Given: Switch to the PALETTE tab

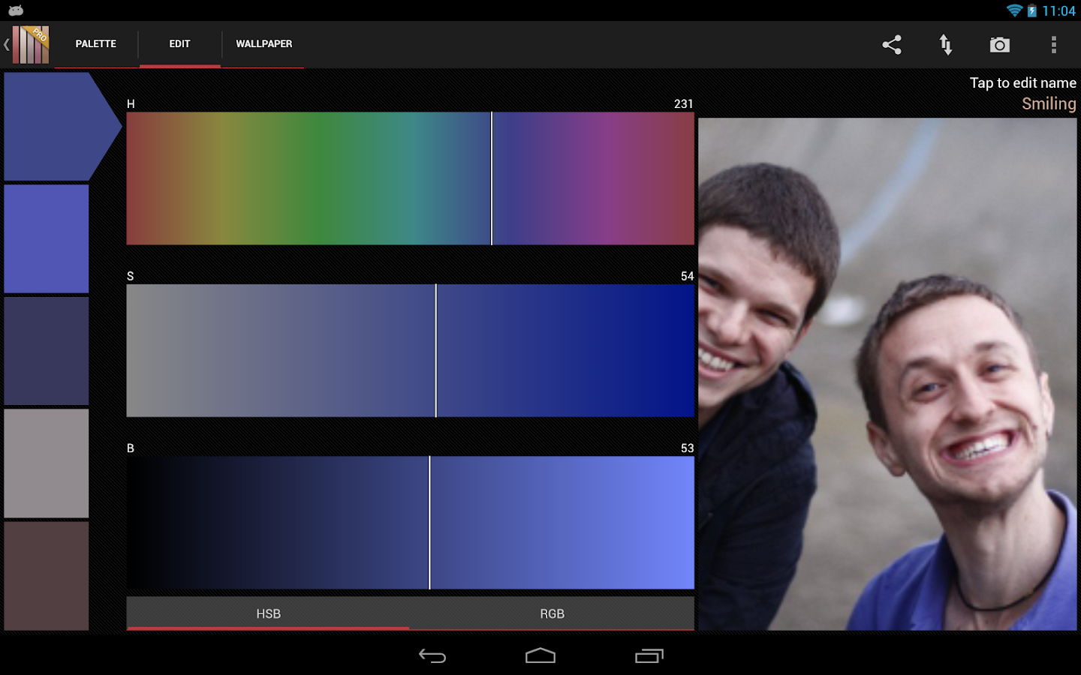Looking at the screenshot, I should click(95, 43).
